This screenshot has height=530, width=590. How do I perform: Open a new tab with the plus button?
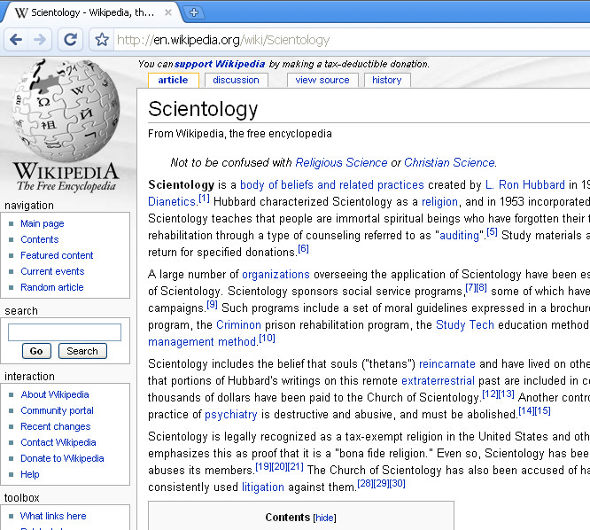[194, 12]
